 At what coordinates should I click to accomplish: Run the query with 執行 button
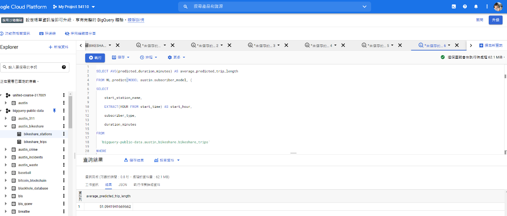(95, 58)
